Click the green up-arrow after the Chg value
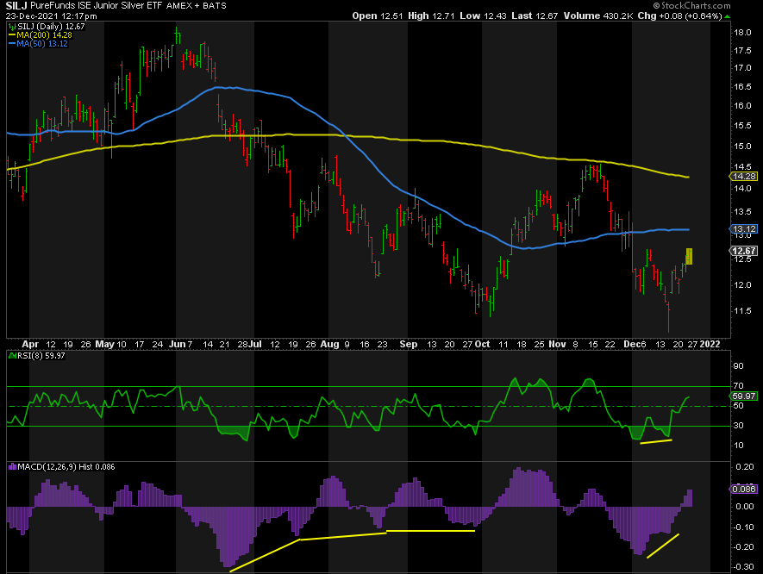The width and height of the screenshot is (763, 574). 727,16
